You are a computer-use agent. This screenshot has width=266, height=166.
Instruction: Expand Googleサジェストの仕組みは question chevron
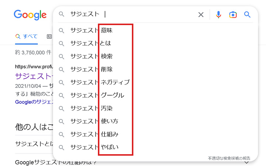coord(247,163)
